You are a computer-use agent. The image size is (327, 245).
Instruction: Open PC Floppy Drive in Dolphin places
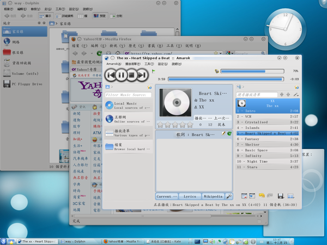click(25, 84)
